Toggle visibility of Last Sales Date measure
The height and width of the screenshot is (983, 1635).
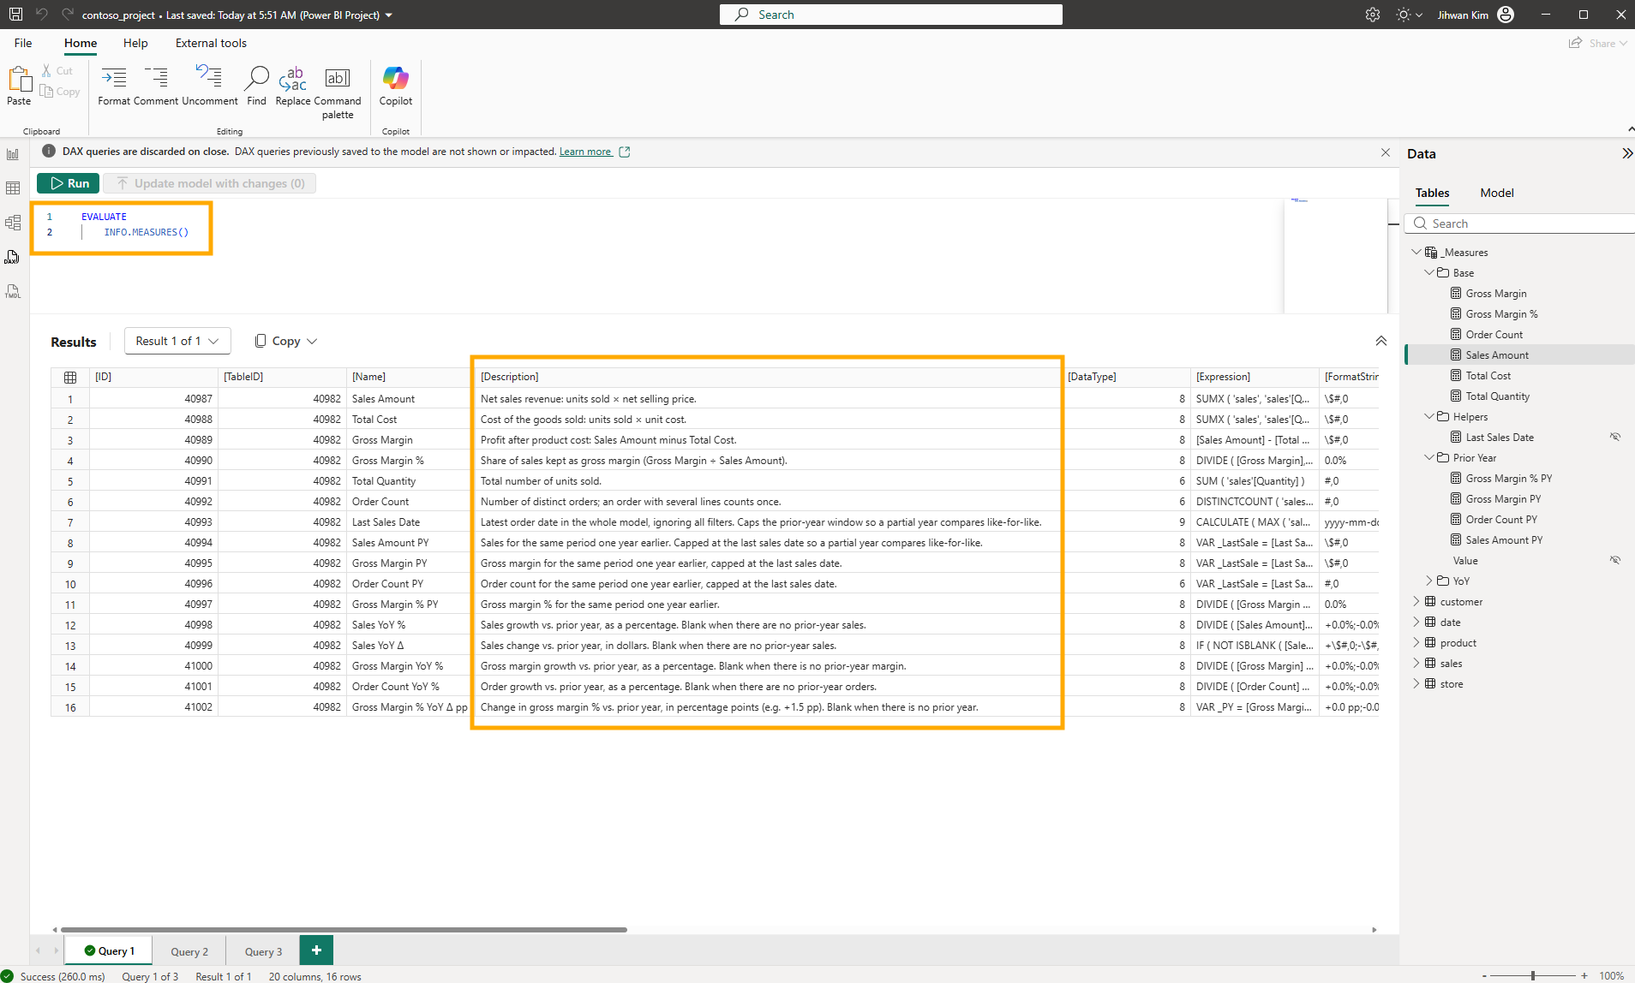(x=1614, y=438)
